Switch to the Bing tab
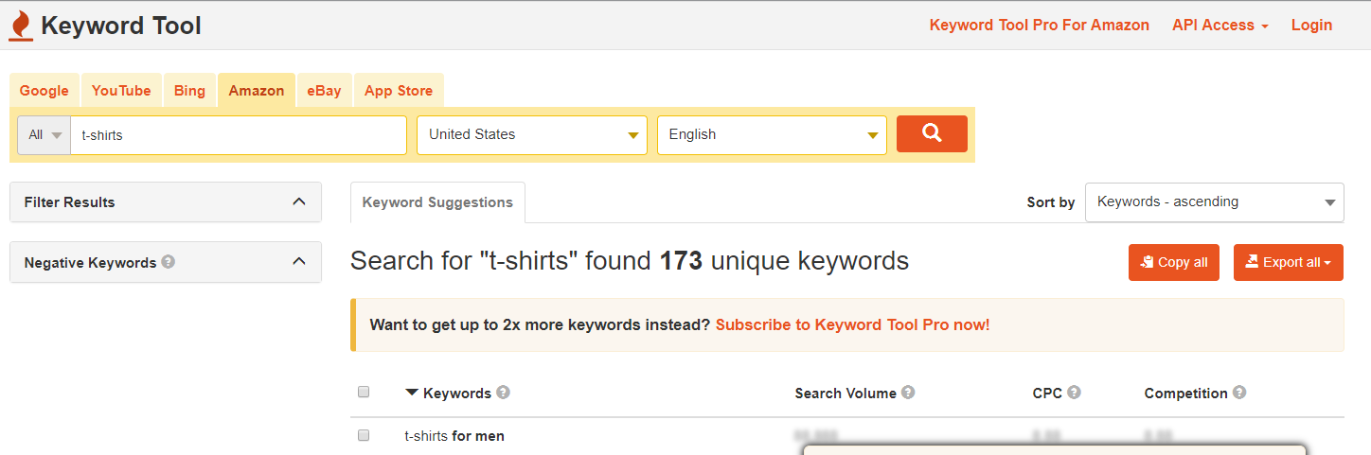 tap(189, 91)
